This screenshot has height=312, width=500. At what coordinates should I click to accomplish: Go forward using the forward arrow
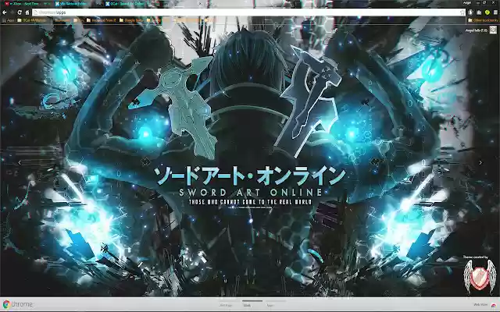point(12,12)
